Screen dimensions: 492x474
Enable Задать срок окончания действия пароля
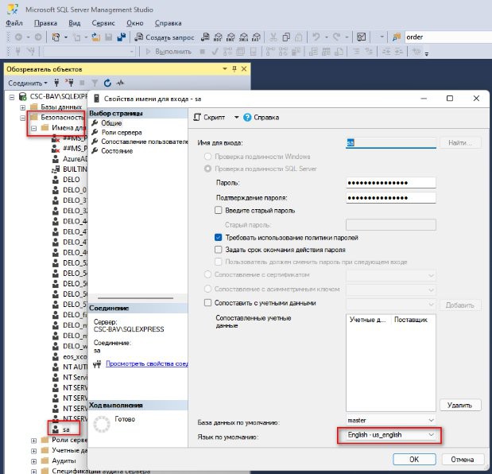click(219, 249)
